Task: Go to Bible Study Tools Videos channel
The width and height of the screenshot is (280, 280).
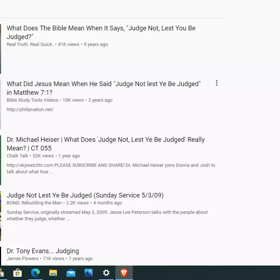Action: [x=33, y=100]
